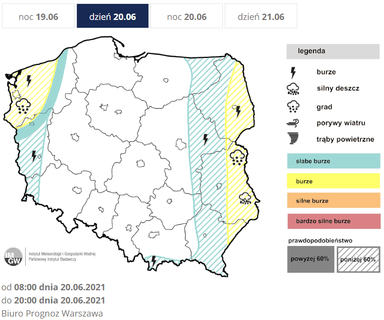Click the red bardzo silne burze swatch
This screenshot has width=384, height=320.
coord(334,221)
